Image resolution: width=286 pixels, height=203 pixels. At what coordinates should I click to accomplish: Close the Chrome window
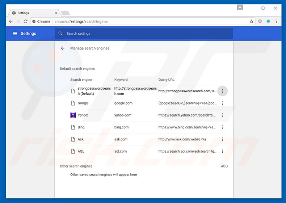pyautogui.click(x=276, y=8)
